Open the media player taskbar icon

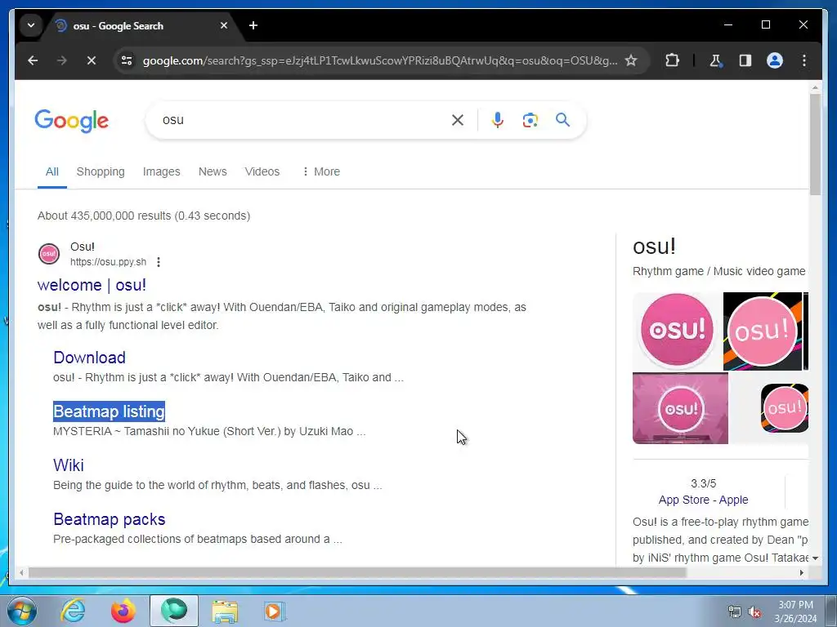tap(275, 611)
